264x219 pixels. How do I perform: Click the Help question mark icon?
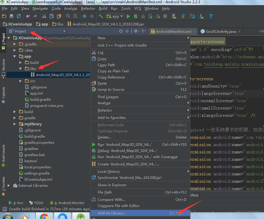pyautogui.click(x=211, y=16)
